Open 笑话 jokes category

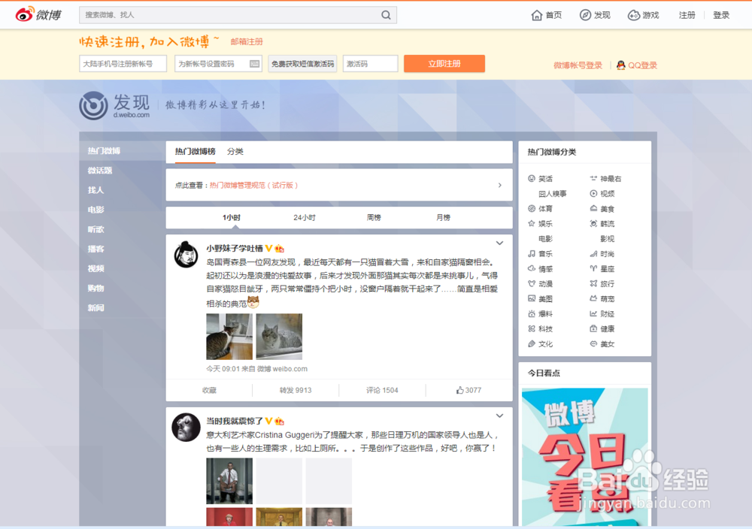(x=540, y=179)
